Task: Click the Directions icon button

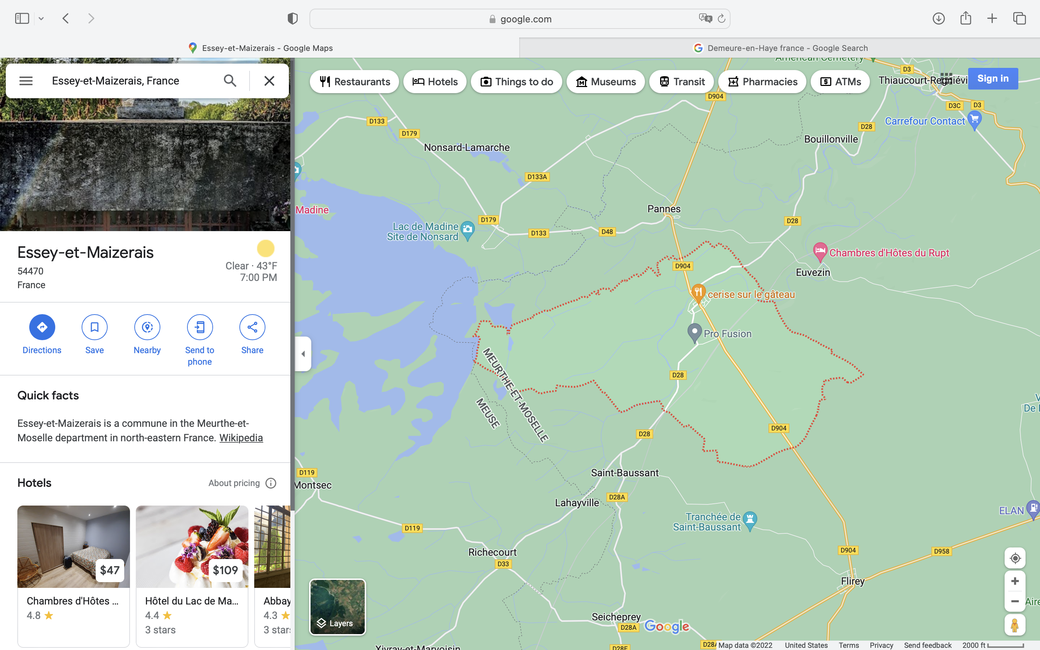Action: (42, 327)
